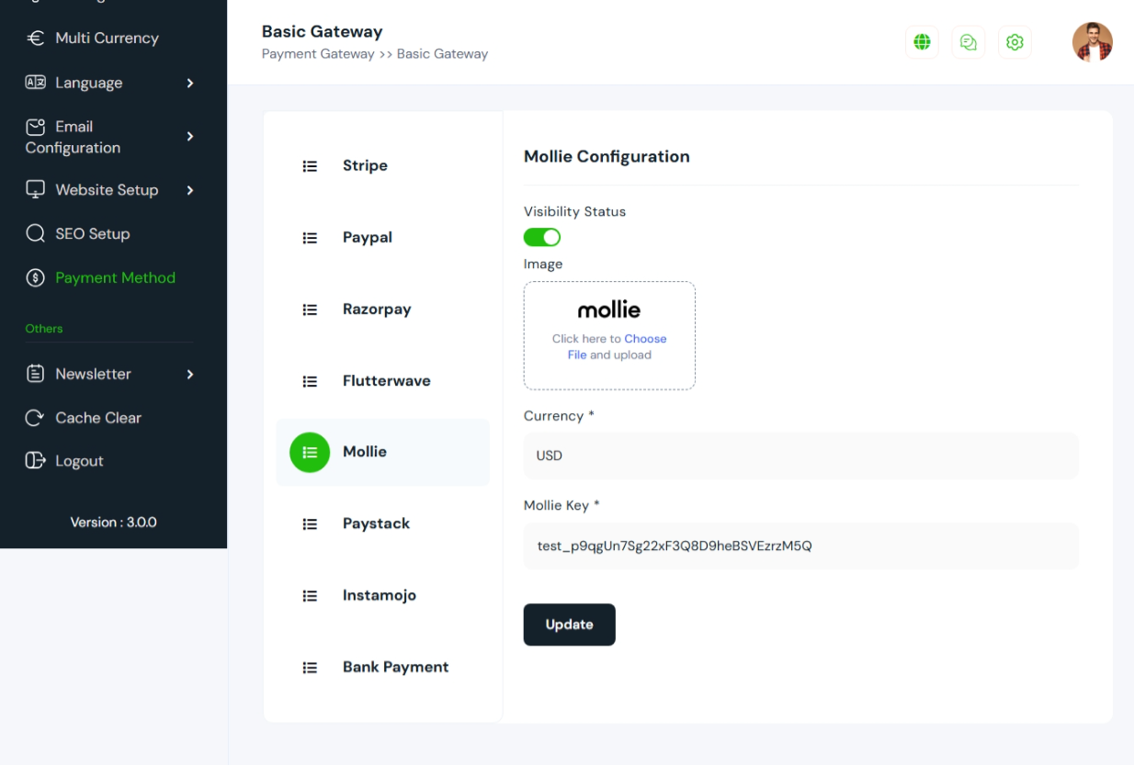Expand the Newsletter submenu chevron

point(190,374)
